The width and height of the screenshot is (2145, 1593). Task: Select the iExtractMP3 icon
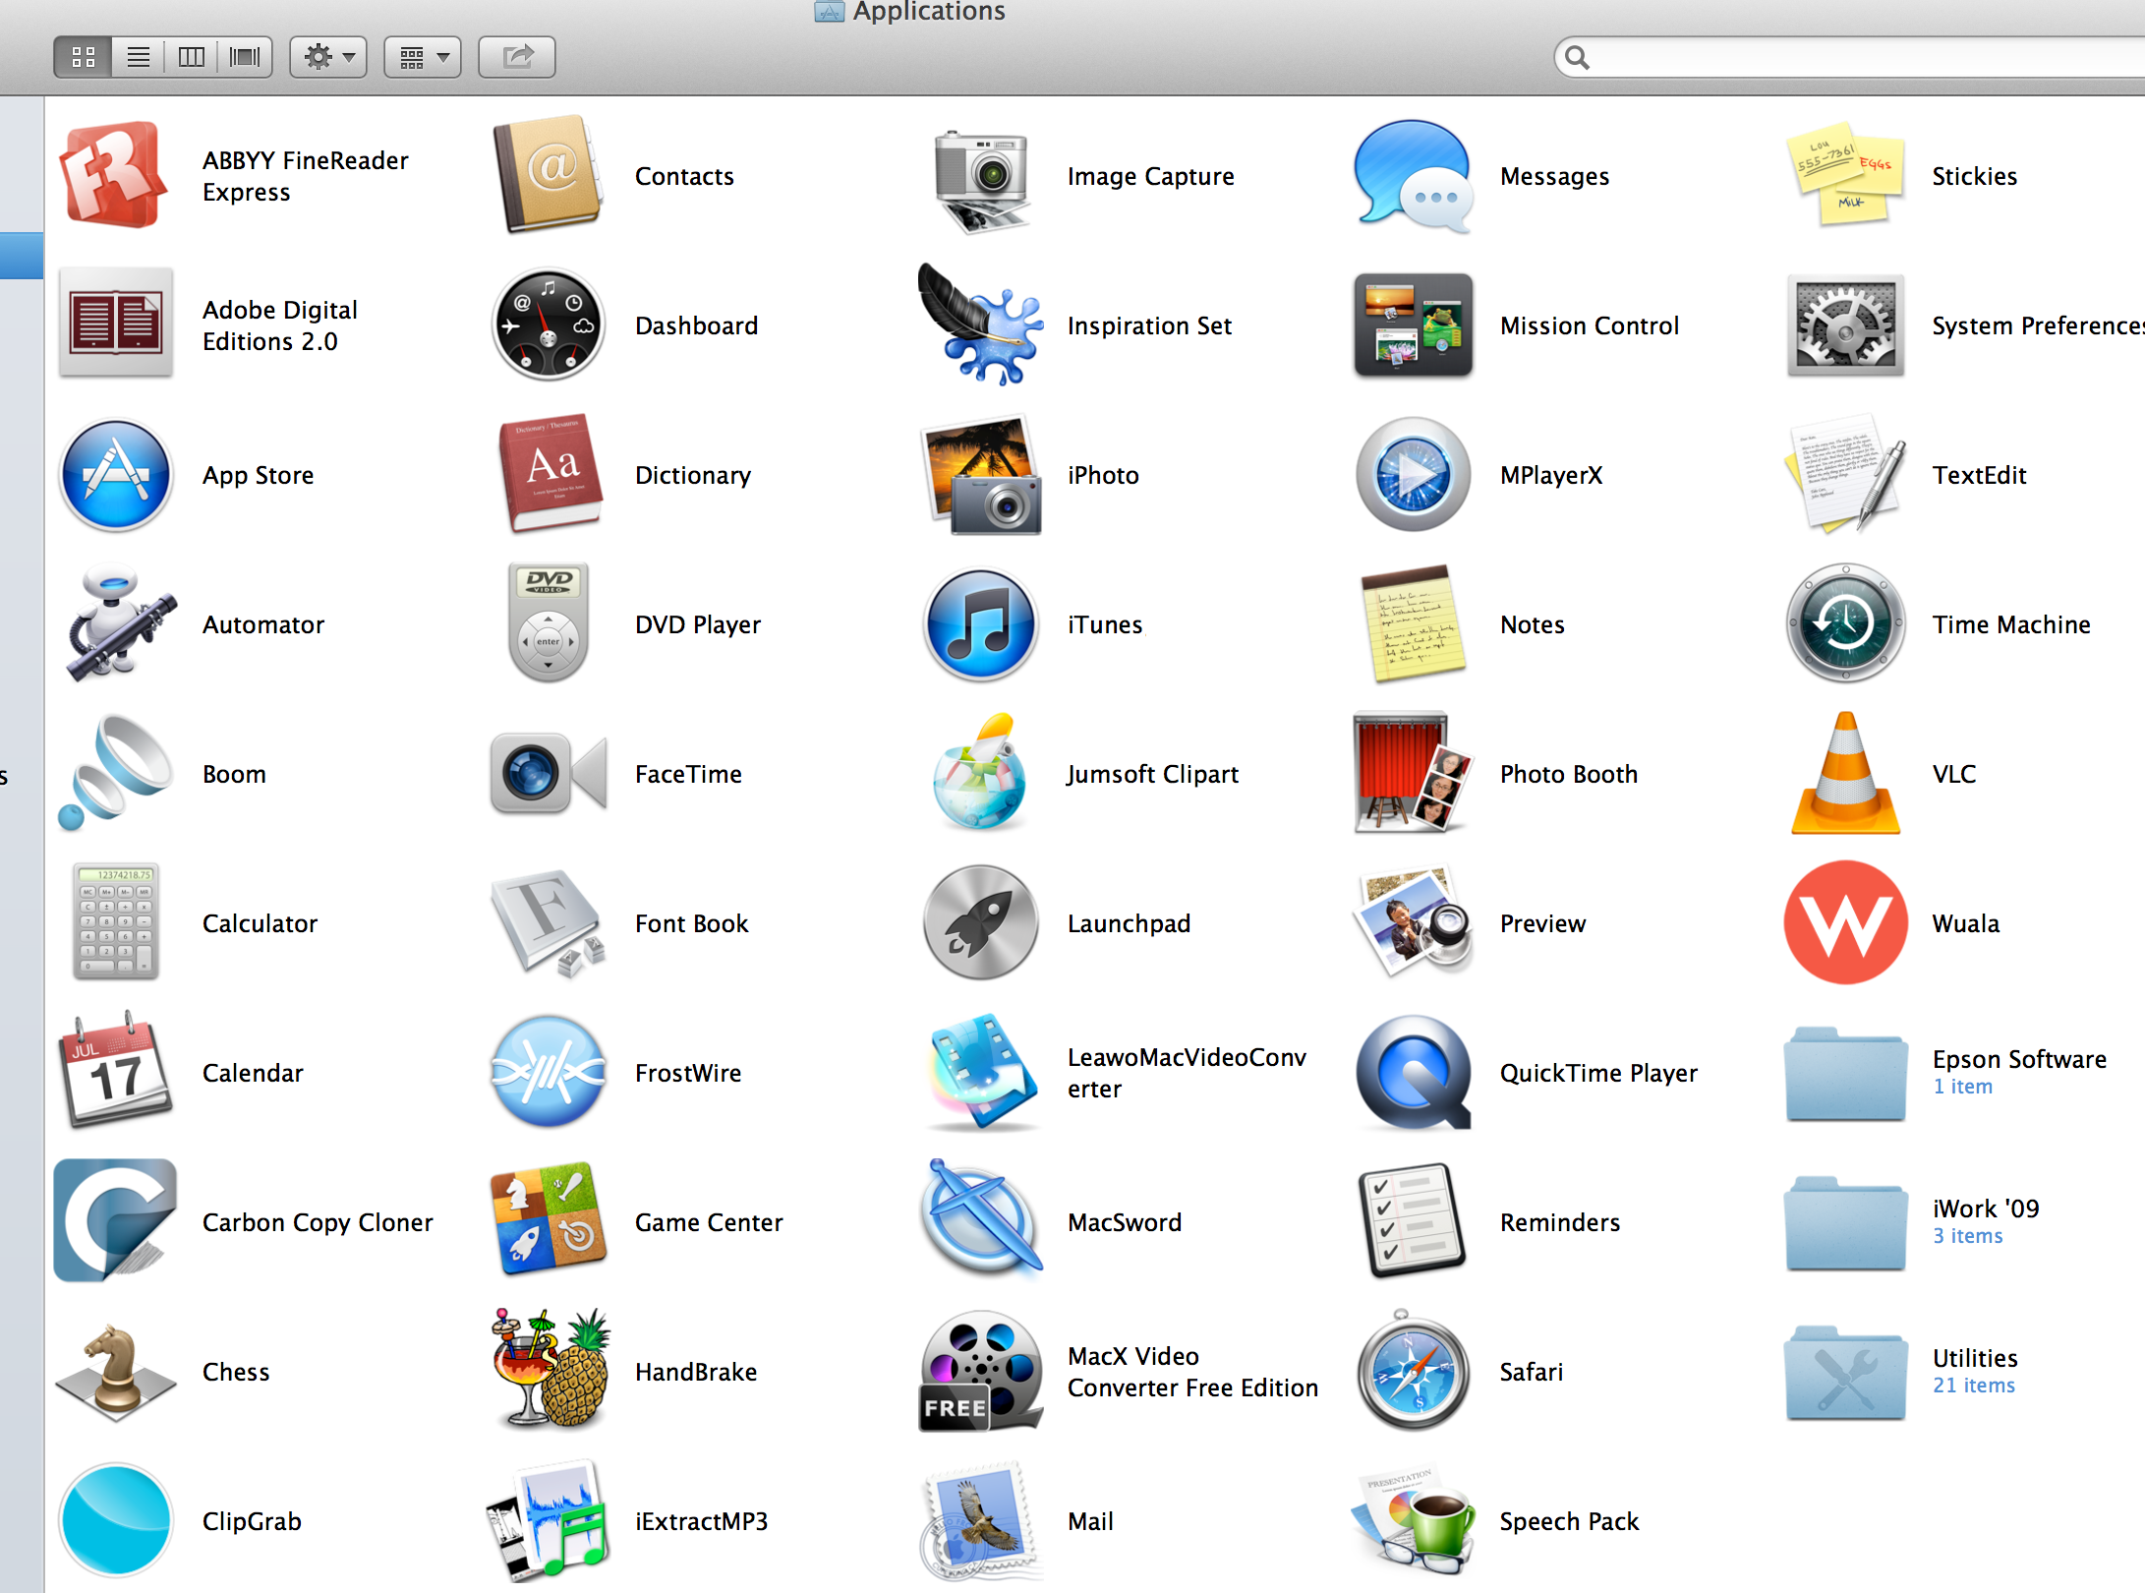click(549, 1519)
